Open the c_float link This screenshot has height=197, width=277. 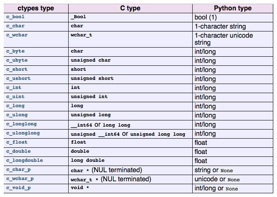(x=17, y=142)
